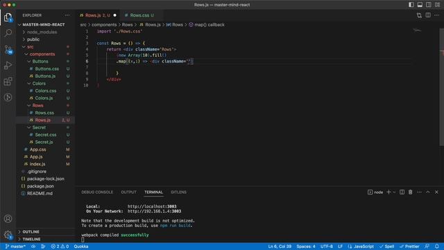Expand the TIMELINE section
444x250 pixels.
click(45, 239)
